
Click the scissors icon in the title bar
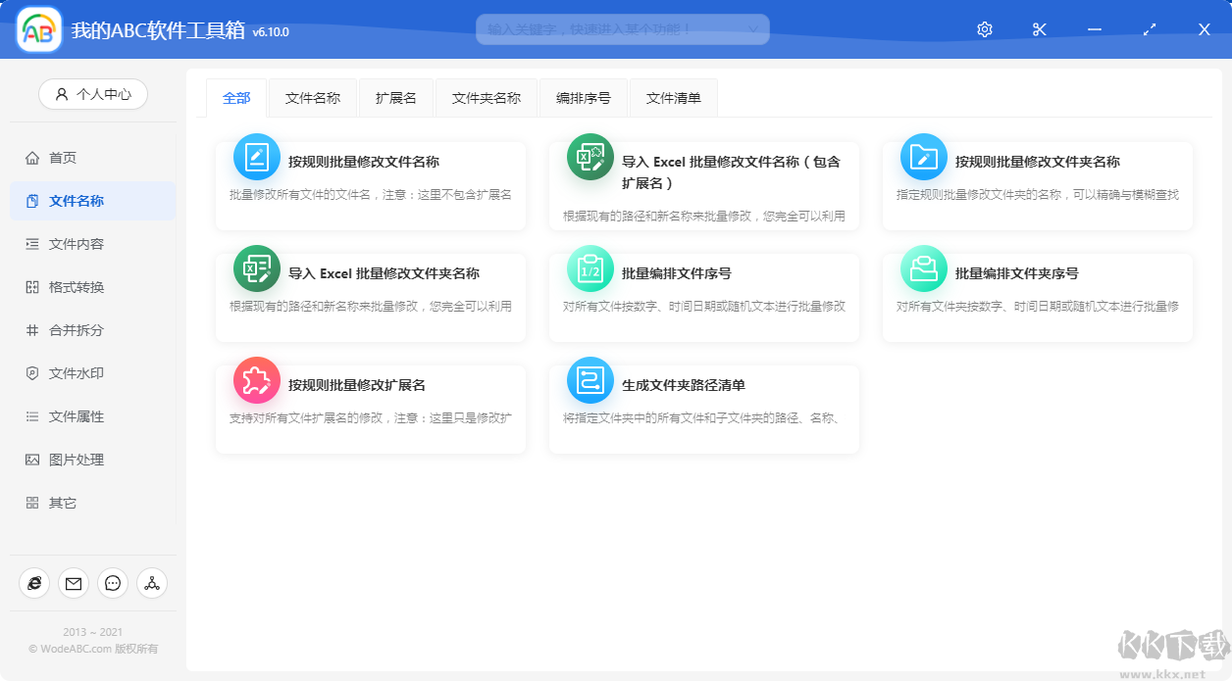1039,29
